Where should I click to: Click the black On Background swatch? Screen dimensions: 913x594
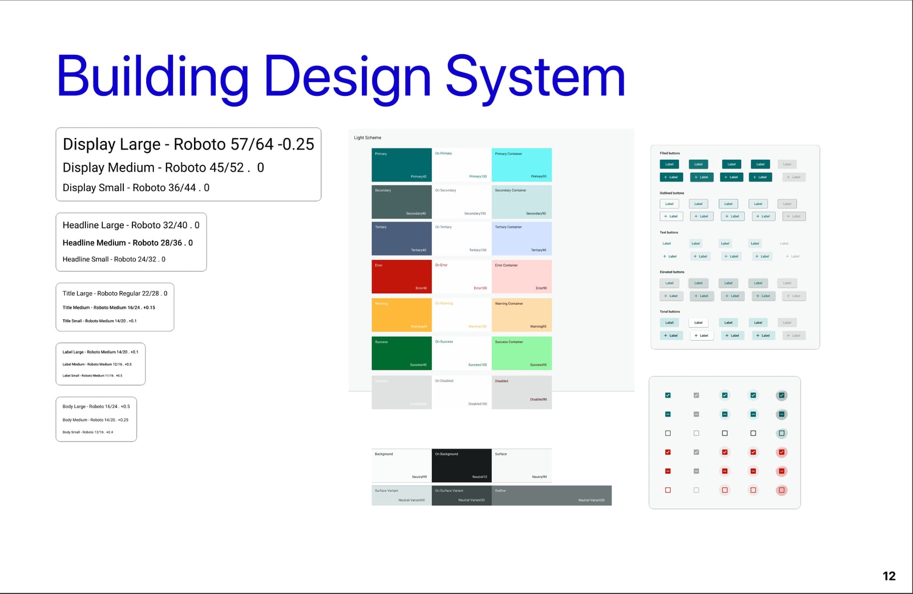click(462, 466)
